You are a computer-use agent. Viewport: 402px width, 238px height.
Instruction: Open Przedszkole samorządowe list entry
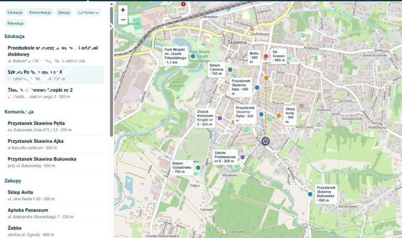(x=54, y=54)
